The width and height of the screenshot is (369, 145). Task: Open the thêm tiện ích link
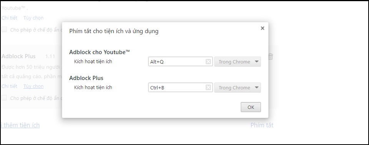pos(20,125)
